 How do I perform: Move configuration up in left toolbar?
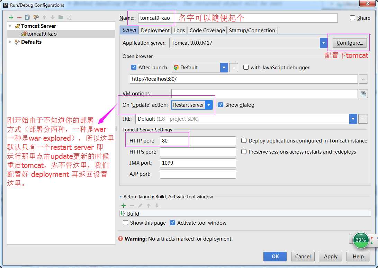[44, 17]
